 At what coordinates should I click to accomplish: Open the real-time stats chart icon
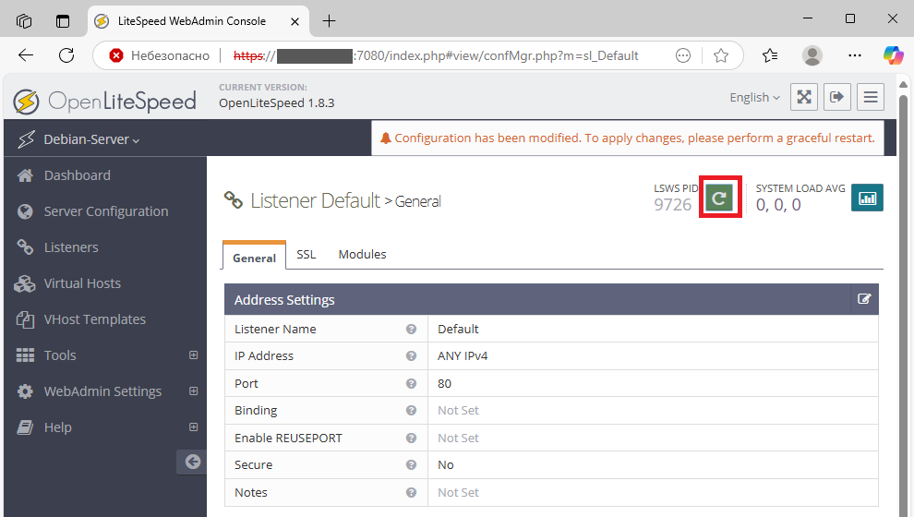[867, 198]
